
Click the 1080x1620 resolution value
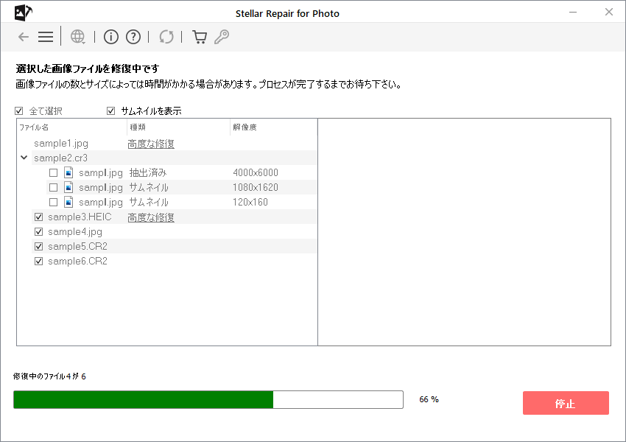256,187
